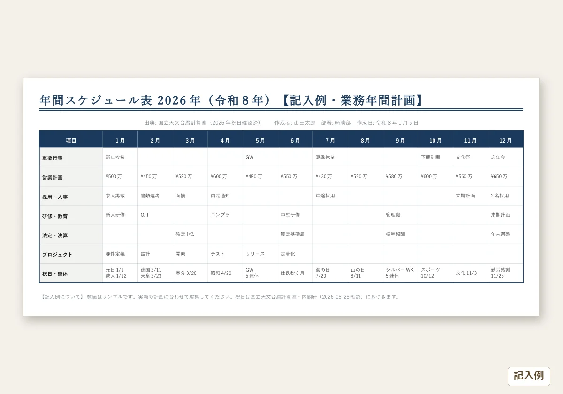Viewport: 563px width, 394px height.
Task: Select the 3月 column header
Action: tap(190, 140)
